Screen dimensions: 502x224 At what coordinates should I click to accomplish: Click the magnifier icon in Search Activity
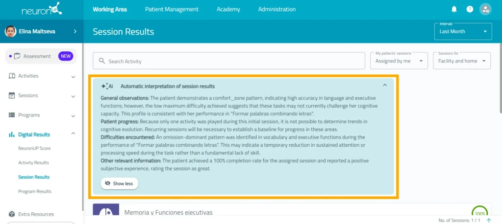coord(102,61)
